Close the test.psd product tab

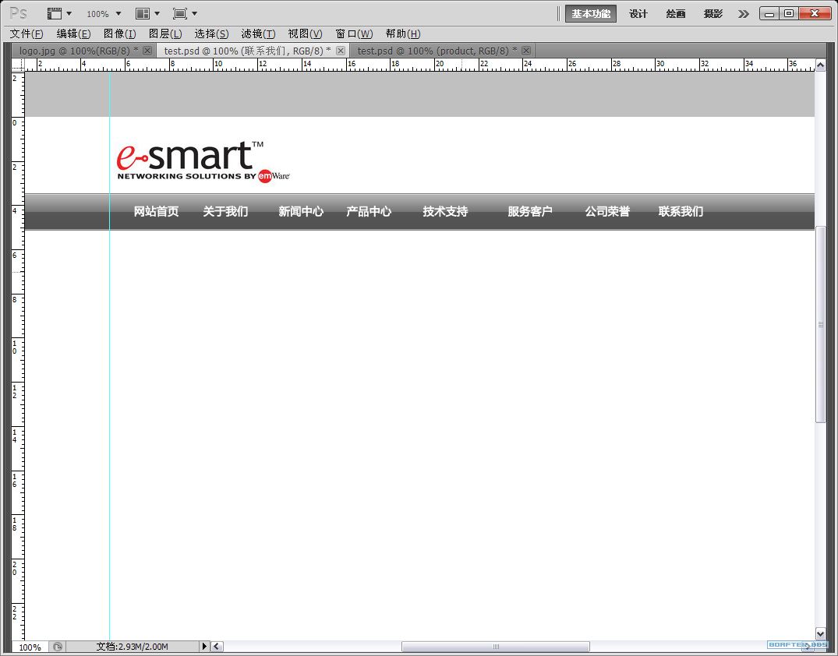pos(526,51)
